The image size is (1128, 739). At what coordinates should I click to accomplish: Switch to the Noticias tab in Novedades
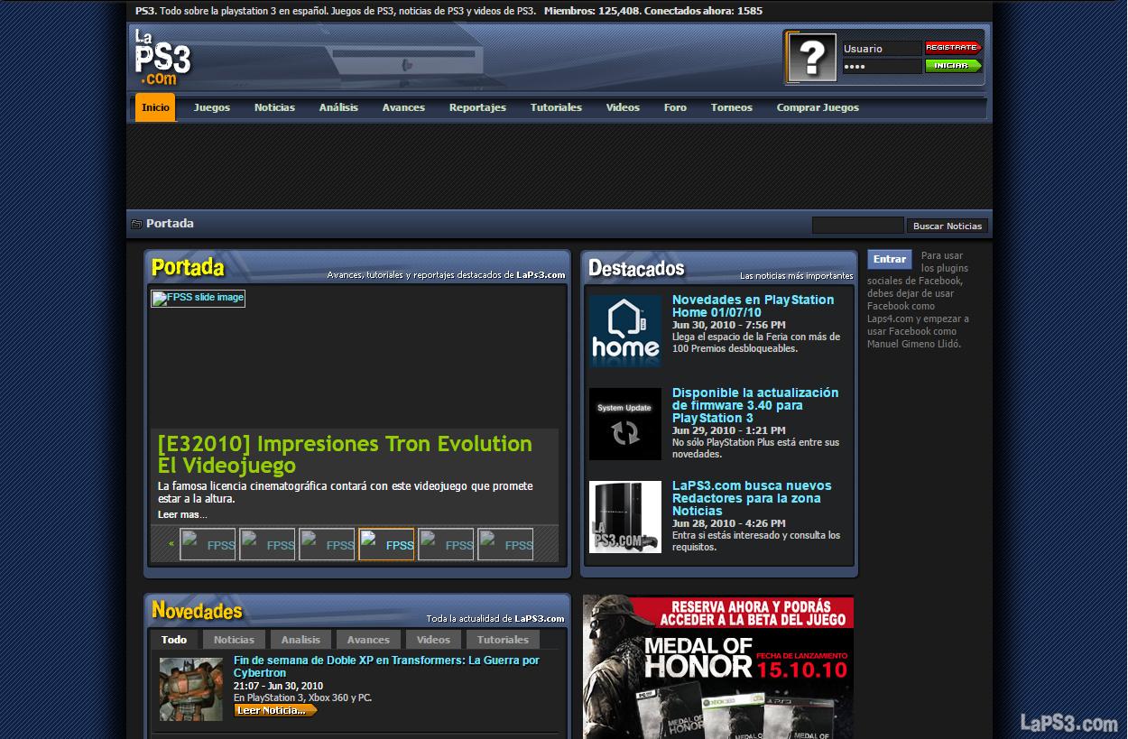pyautogui.click(x=234, y=640)
